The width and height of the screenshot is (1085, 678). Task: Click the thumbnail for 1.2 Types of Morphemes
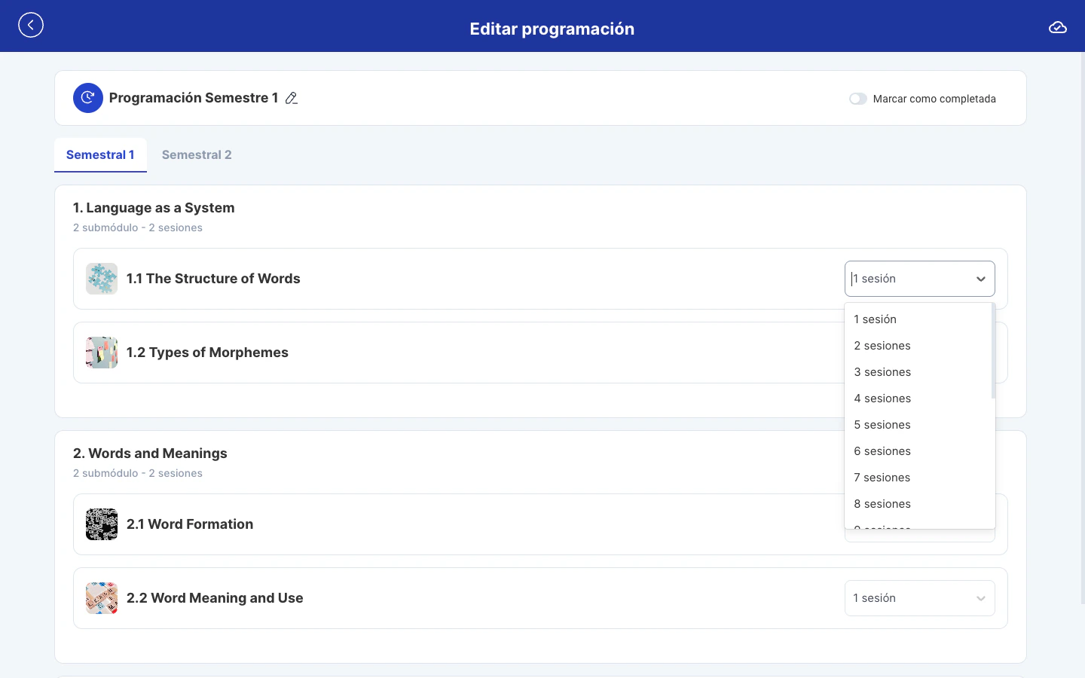(102, 353)
